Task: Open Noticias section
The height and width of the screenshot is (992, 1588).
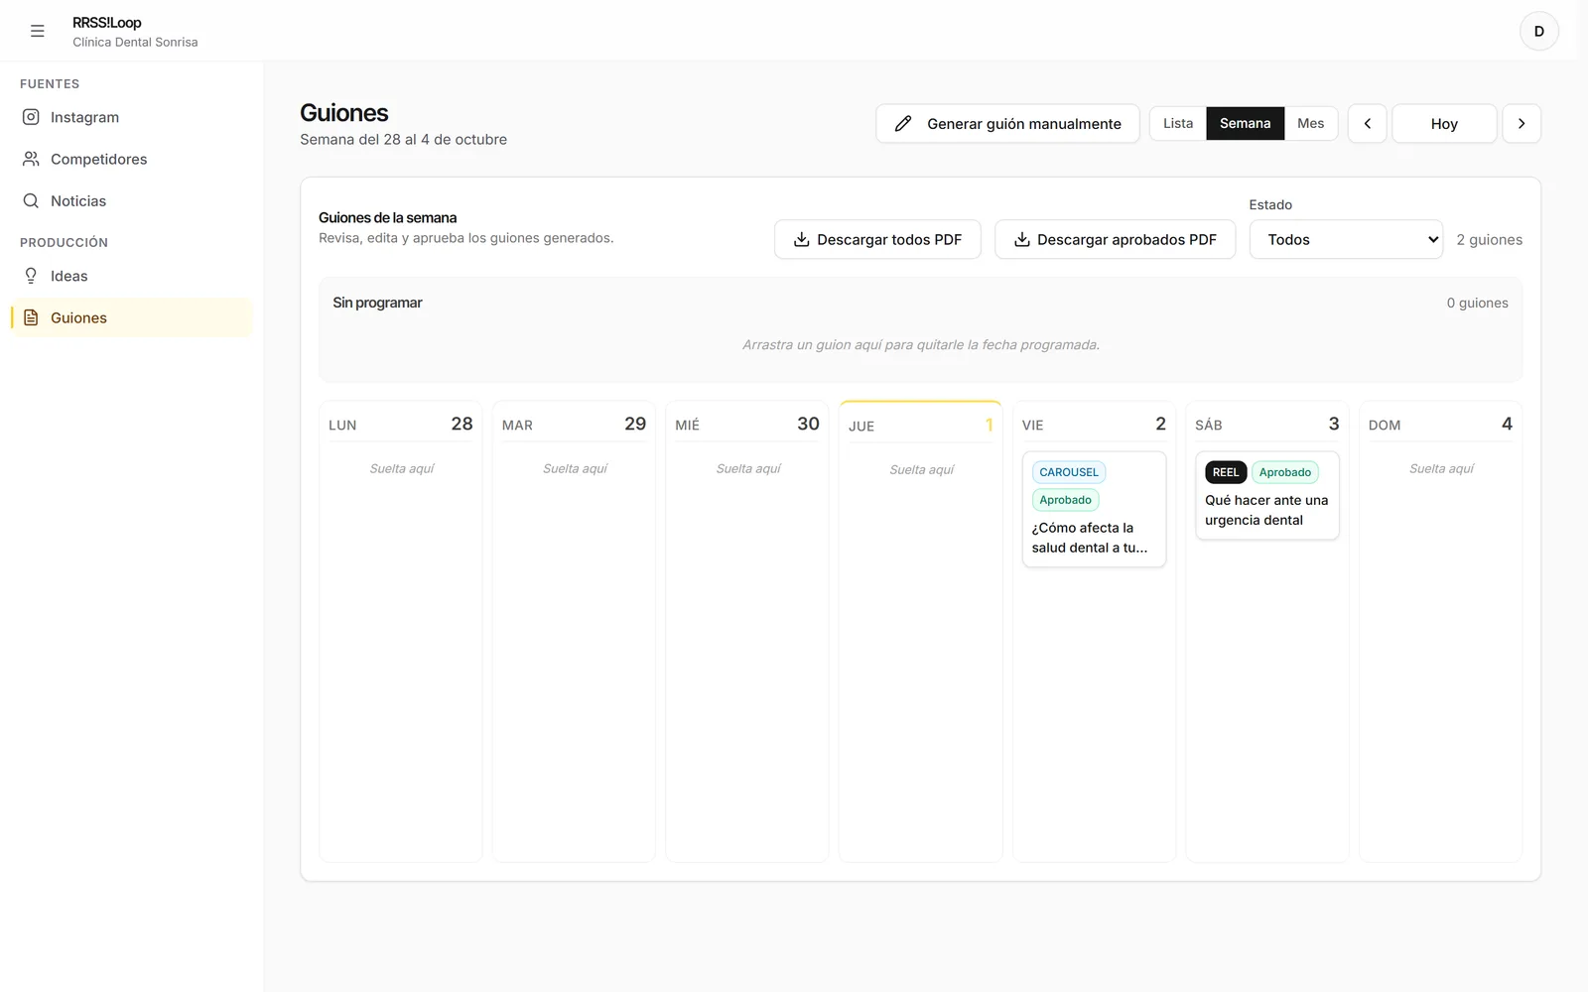Action: [x=131, y=200]
